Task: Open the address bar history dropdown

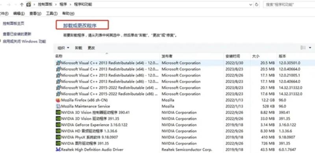Action: pos(250,4)
